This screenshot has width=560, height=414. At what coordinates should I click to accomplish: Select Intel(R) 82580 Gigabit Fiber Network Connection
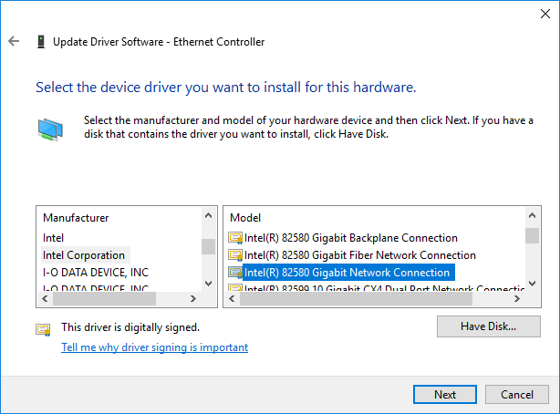pos(360,255)
